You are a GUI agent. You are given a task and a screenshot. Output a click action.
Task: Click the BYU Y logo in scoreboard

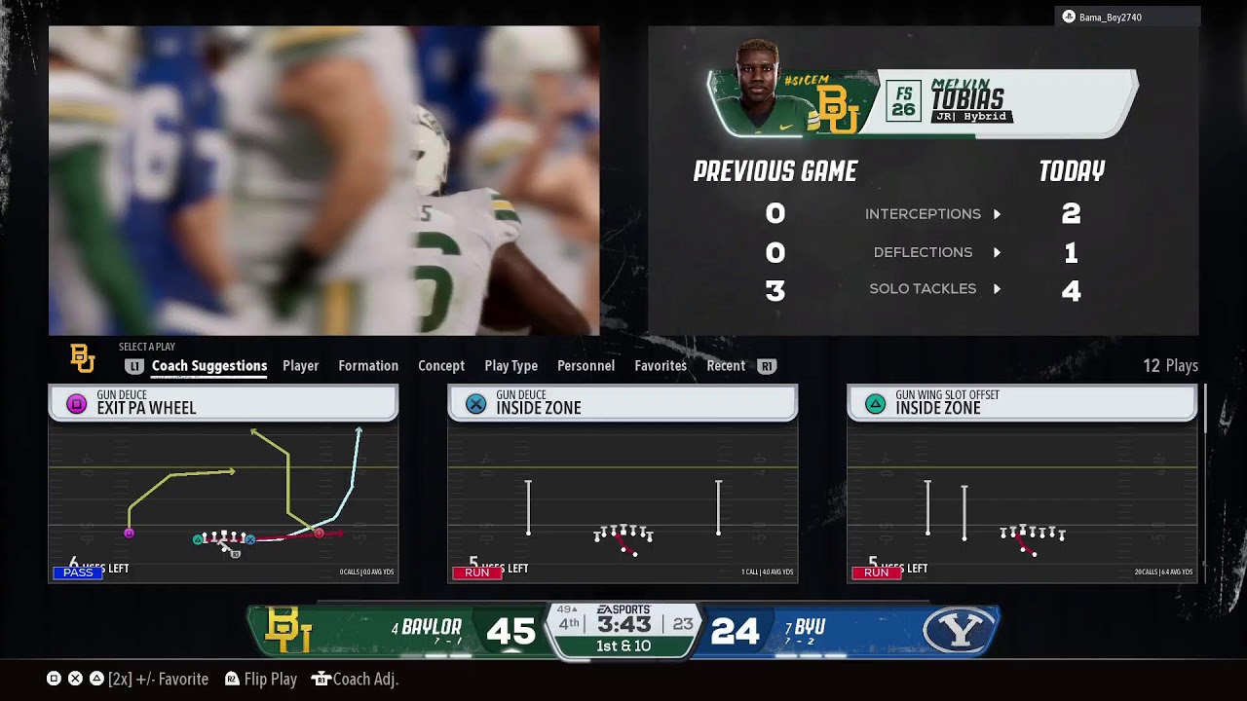point(959,631)
